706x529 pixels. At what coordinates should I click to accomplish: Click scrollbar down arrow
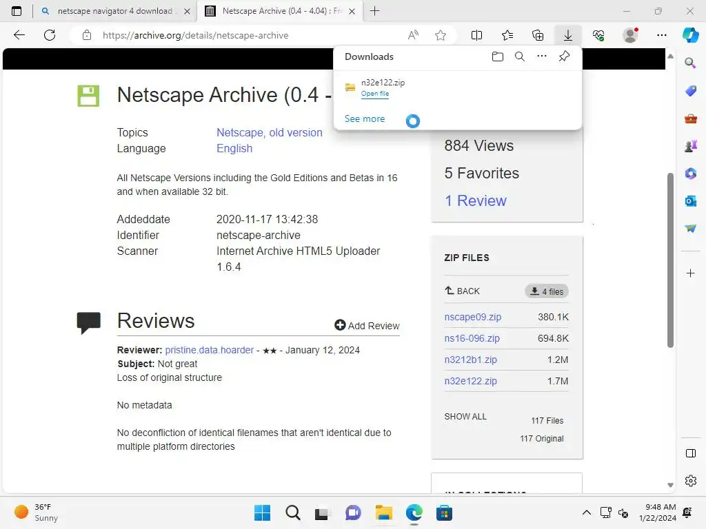click(x=670, y=484)
